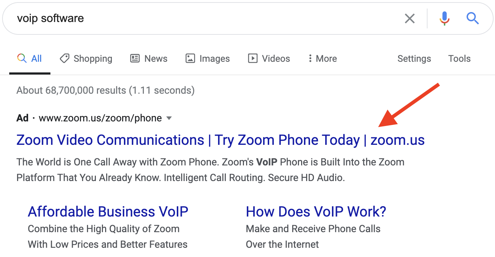The height and width of the screenshot is (257, 495).
Task: Open the More search categories menu
Action: coord(322,58)
